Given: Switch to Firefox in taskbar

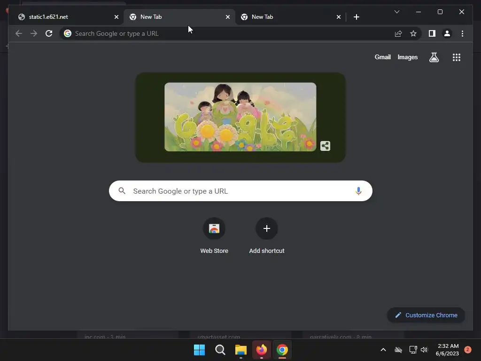Looking at the screenshot, I should click(261, 350).
